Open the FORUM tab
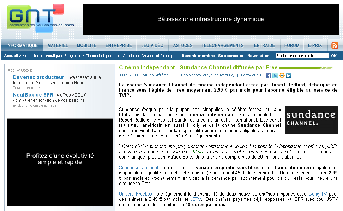 coord(292,45)
